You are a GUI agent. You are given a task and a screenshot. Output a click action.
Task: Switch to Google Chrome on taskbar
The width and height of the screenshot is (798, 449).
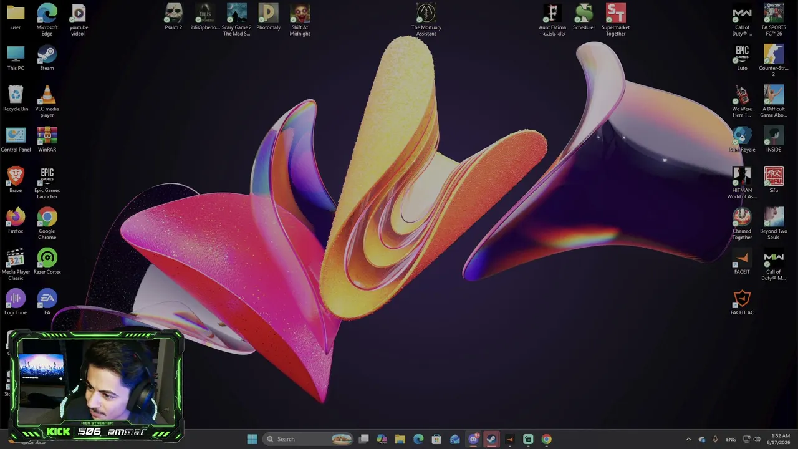[x=546, y=439]
